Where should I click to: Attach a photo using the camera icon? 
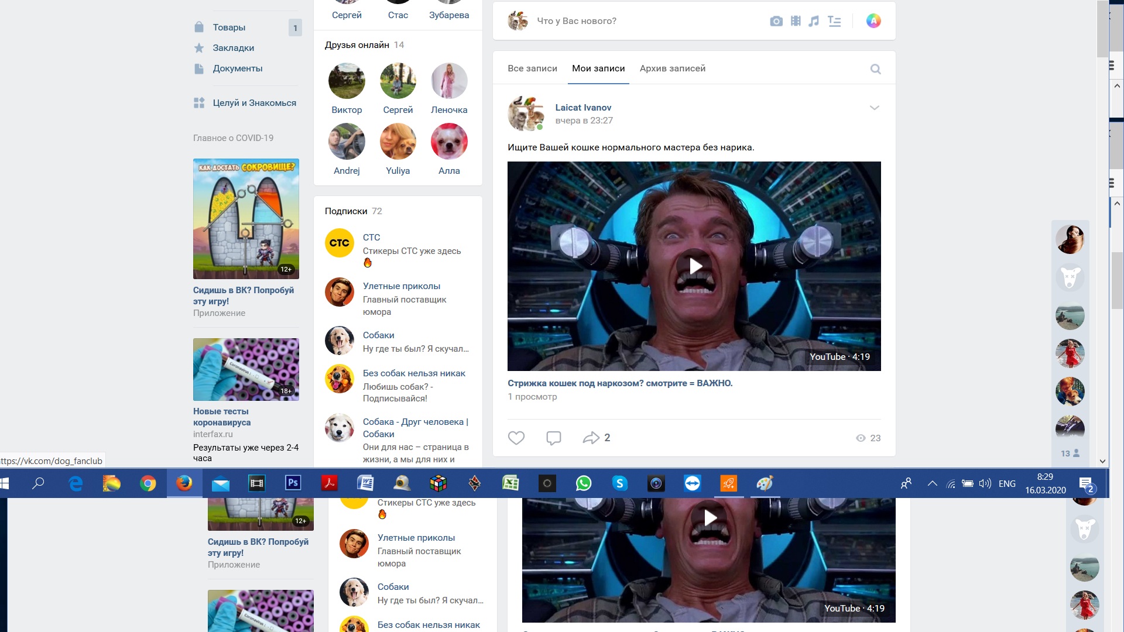[776, 21]
